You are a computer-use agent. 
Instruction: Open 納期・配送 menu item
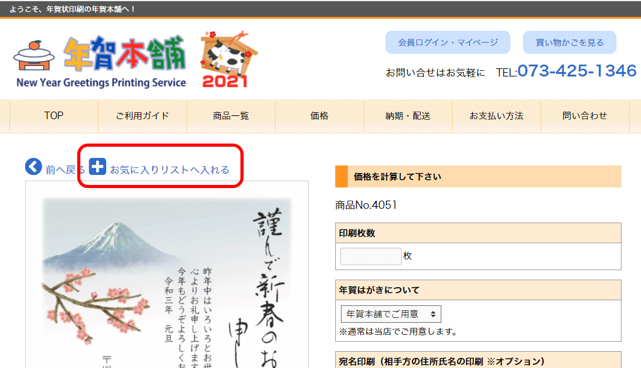(x=408, y=116)
